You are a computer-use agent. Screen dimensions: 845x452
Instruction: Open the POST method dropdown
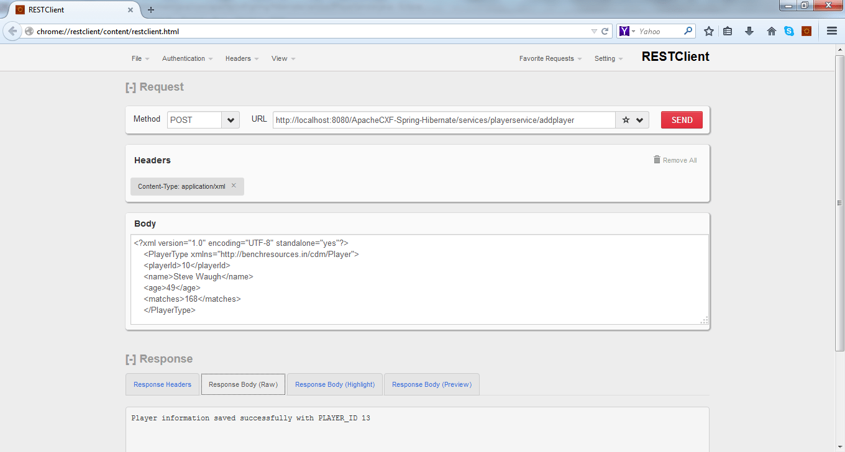tap(230, 120)
